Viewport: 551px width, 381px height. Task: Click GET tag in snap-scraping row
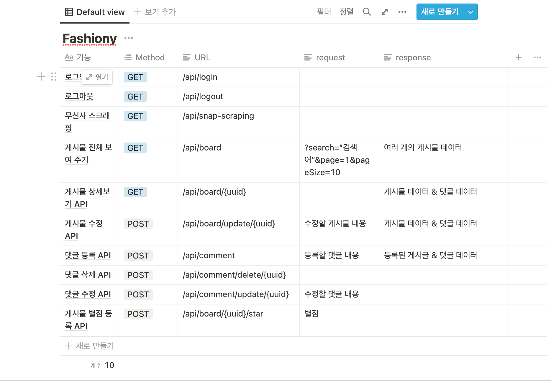click(x=135, y=116)
